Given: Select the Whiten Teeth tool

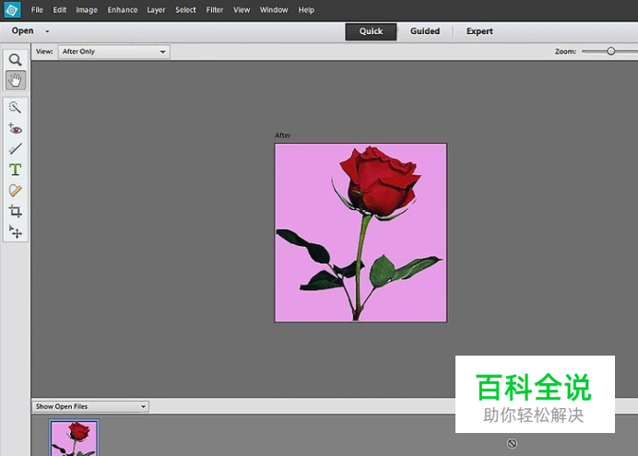Looking at the screenshot, I should coord(16,149).
